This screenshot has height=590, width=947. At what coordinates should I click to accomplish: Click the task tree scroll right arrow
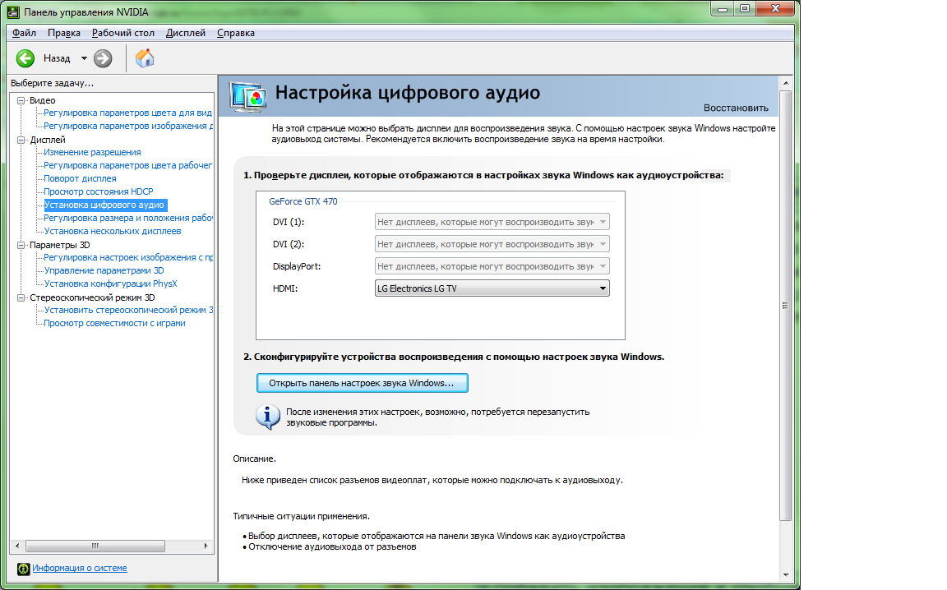click(x=206, y=546)
